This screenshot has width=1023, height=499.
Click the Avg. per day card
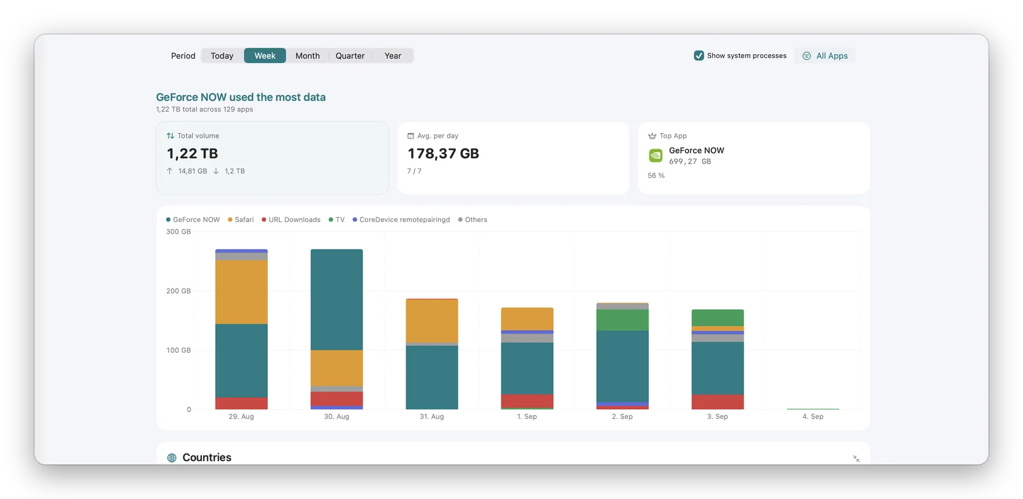513,158
